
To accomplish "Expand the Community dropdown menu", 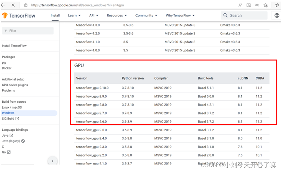I will (x=146, y=15).
